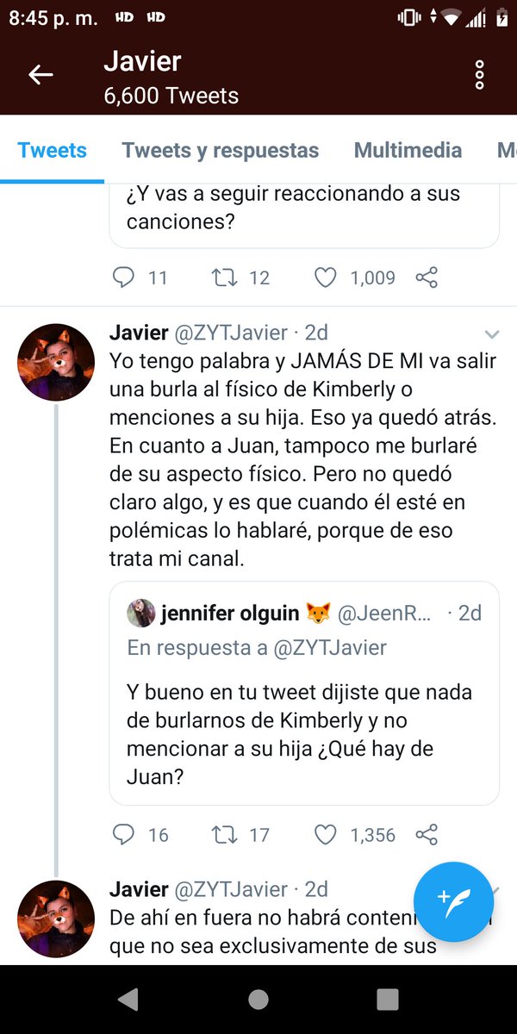Select the Tweets tab
The height and width of the screenshot is (1034, 517).
pos(53,150)
